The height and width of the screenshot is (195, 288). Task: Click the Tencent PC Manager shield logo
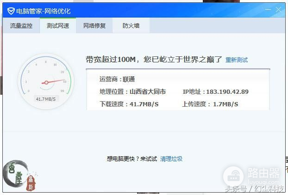click(x=11, y=11)
